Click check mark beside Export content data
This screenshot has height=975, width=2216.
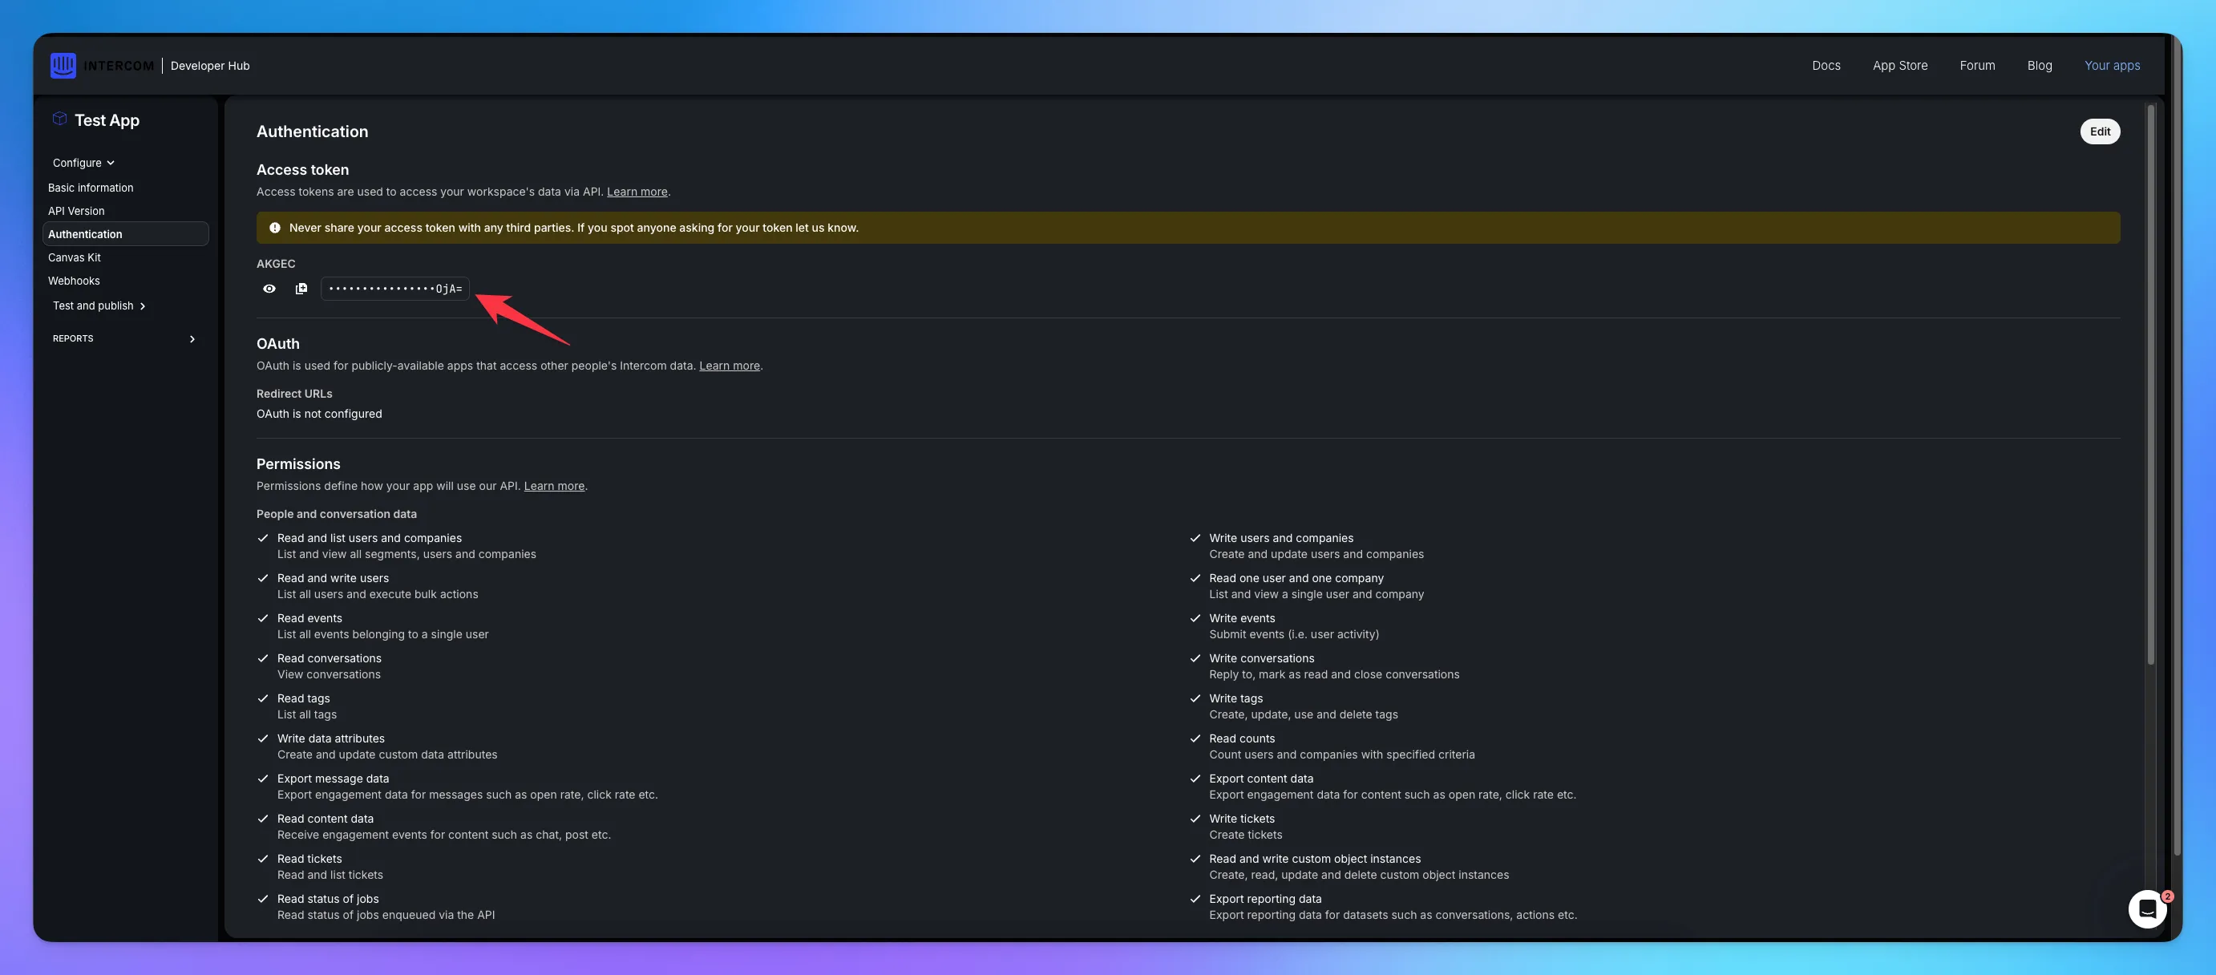(x=1195, y=779)
